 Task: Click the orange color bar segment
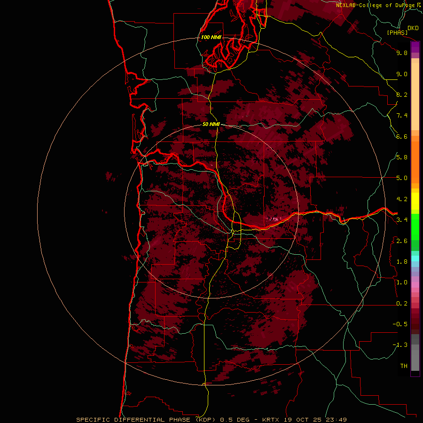coord(415,163)
